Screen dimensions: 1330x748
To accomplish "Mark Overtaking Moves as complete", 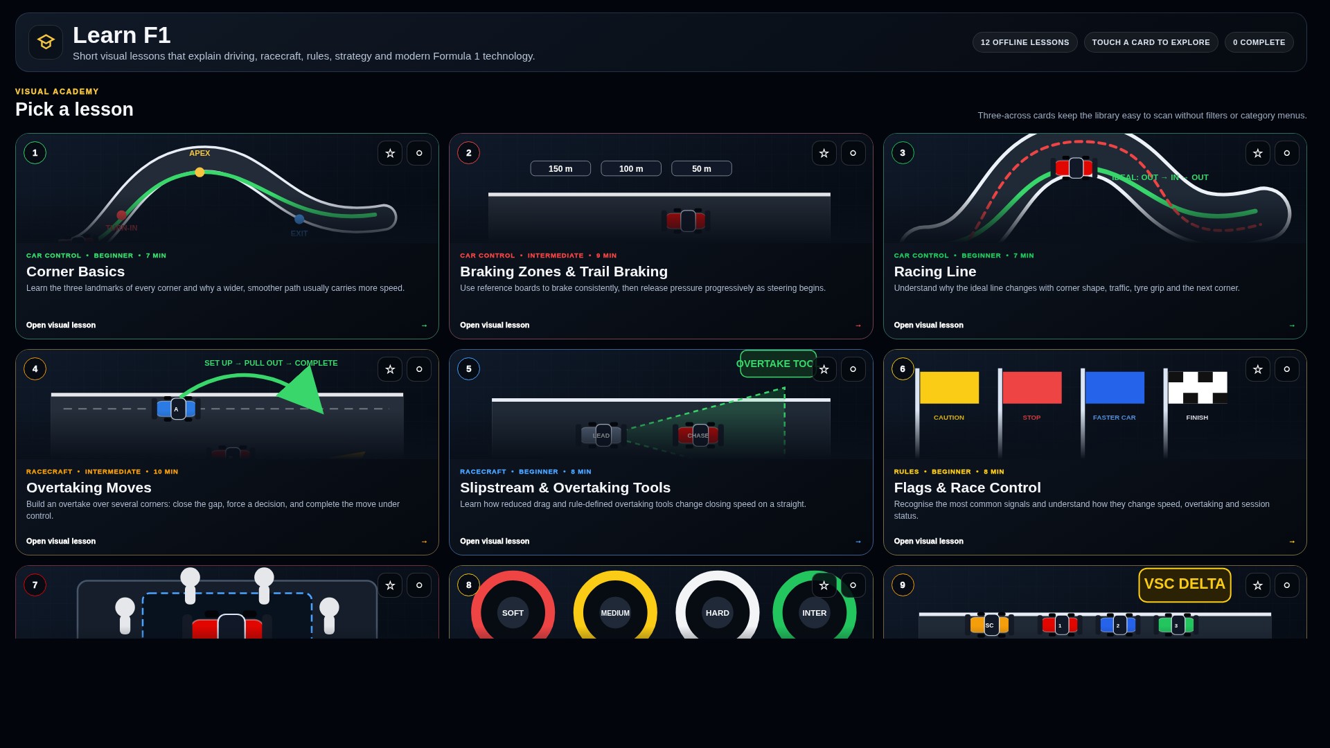I will 419,369.
